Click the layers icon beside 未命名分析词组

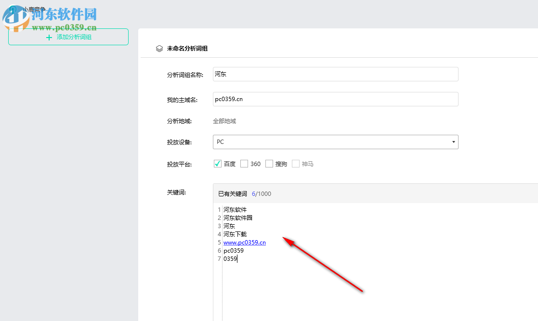[159, 48]
